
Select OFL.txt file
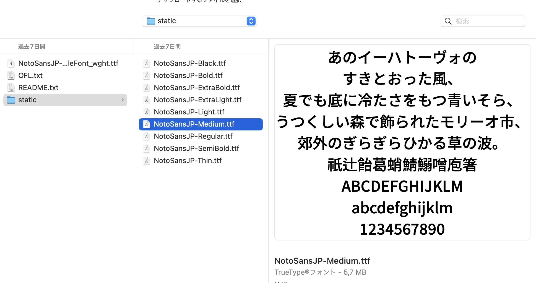(65, 75)
